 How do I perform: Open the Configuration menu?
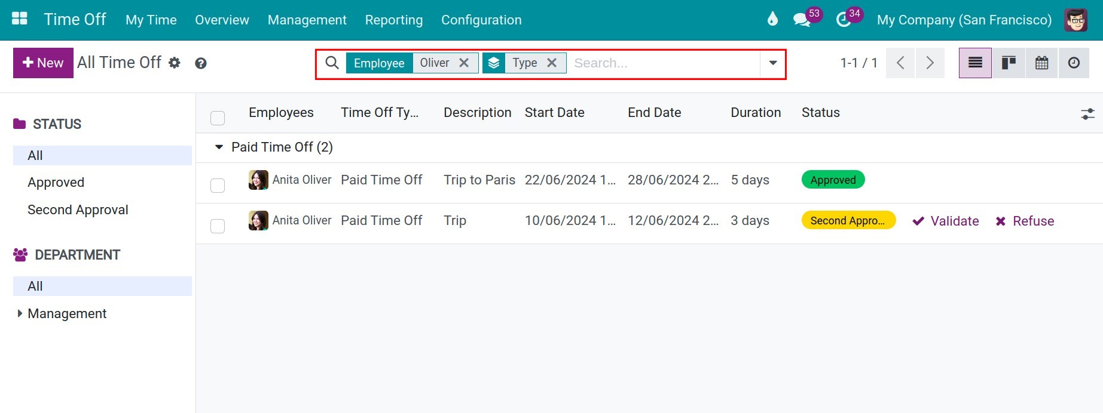[x=481, y=20]
